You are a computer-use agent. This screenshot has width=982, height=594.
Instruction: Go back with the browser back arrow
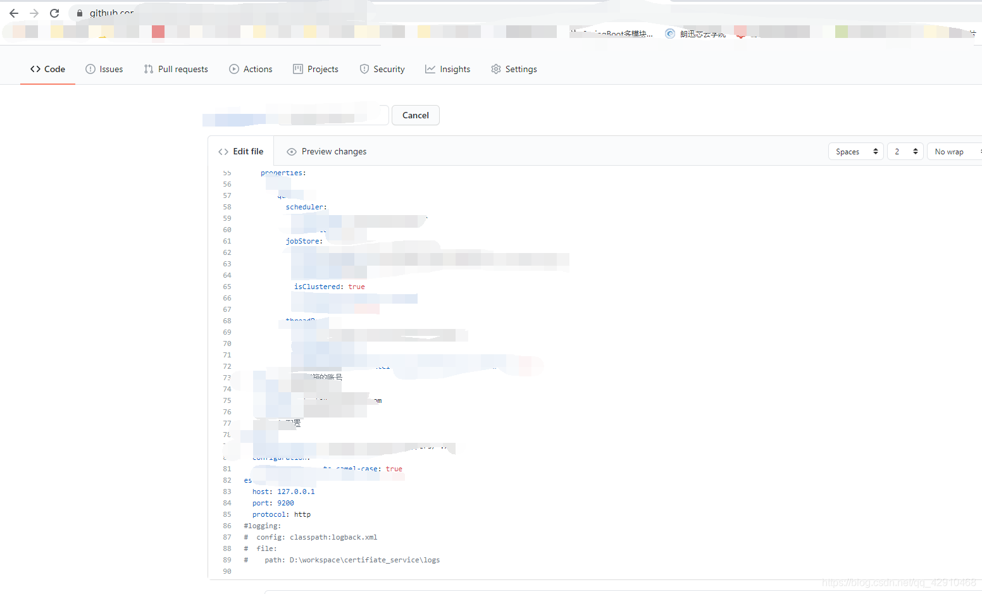(14, 13)
